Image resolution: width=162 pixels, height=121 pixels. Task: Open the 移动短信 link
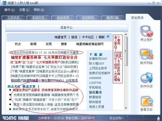click(95, 102)
